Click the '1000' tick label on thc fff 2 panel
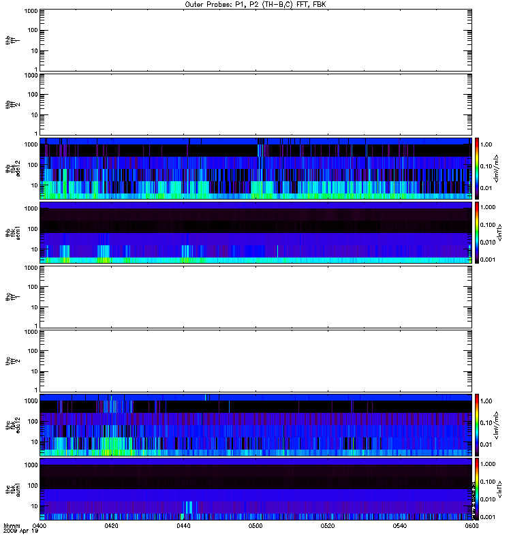 [31, 332]
